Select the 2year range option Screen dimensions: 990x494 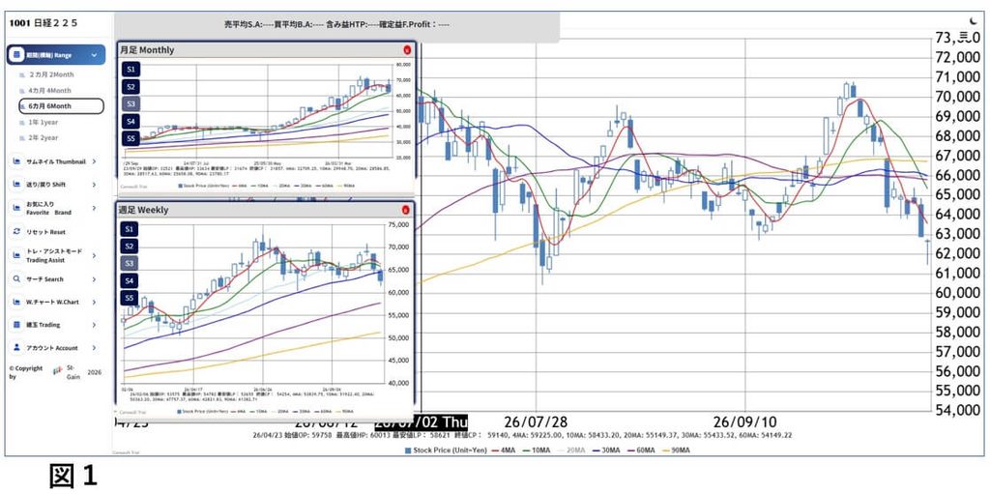(x=44, y=137)
